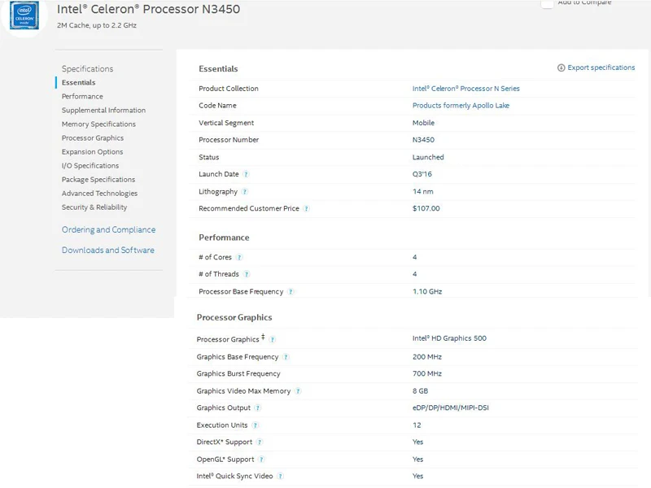This screenshot has width=651, height=488.
Task: Click the Export specifications link
Action: tap(601, 68)
